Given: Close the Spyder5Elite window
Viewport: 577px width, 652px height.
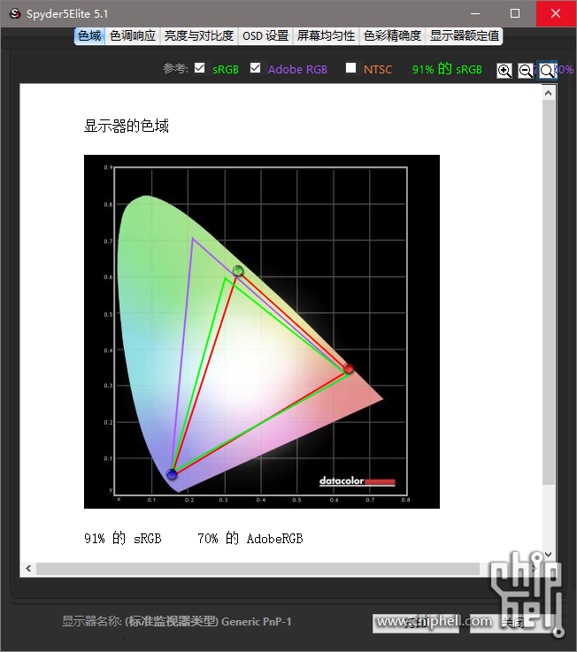Looking at the screenshot, I should coord(556,14).
